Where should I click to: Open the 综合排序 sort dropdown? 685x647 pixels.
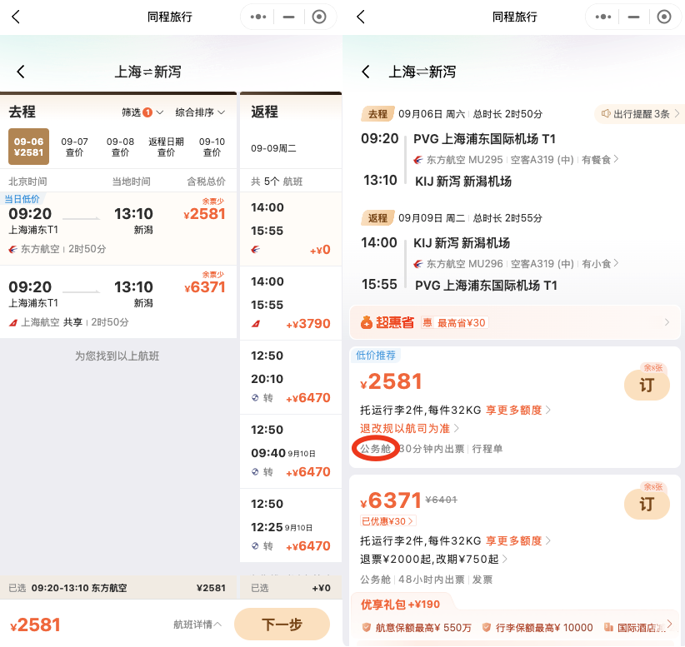pyautogui.click(x=200, y=112)
